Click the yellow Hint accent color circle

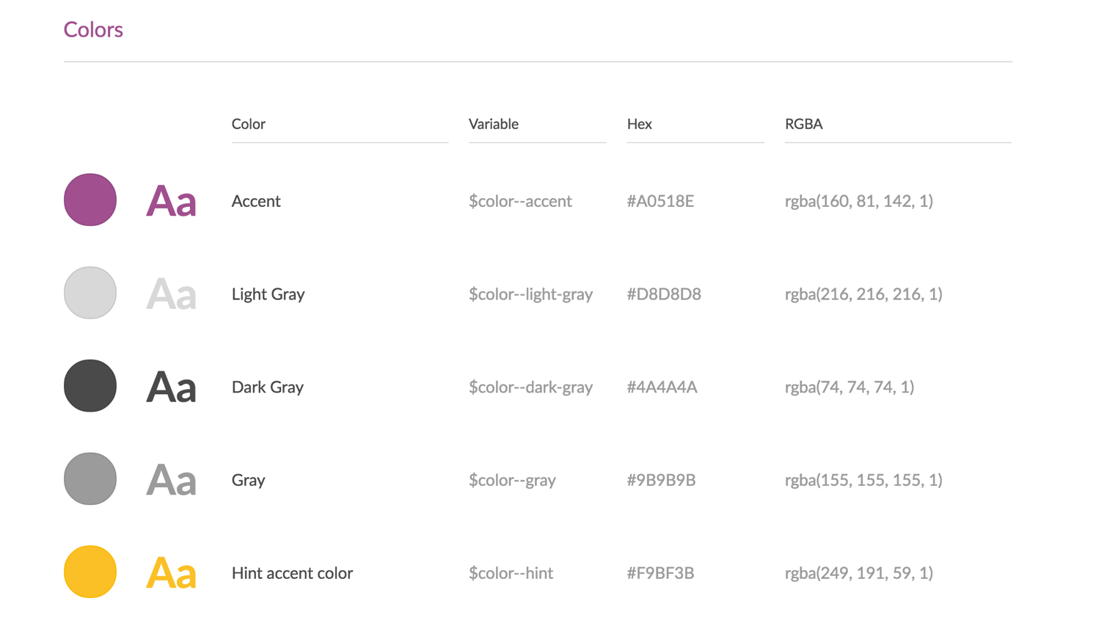click(90, 572)
